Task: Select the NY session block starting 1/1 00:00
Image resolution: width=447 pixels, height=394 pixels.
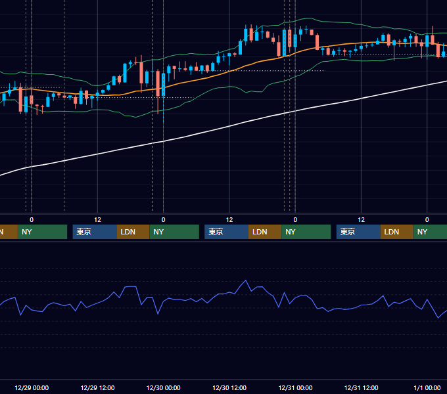Action: tap(430, 232)
